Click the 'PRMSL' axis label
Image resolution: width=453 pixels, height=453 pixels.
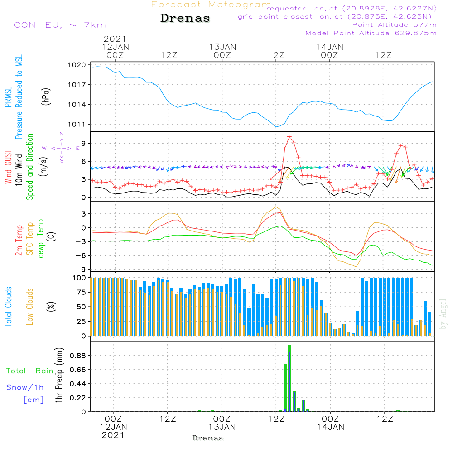(8, 97)
